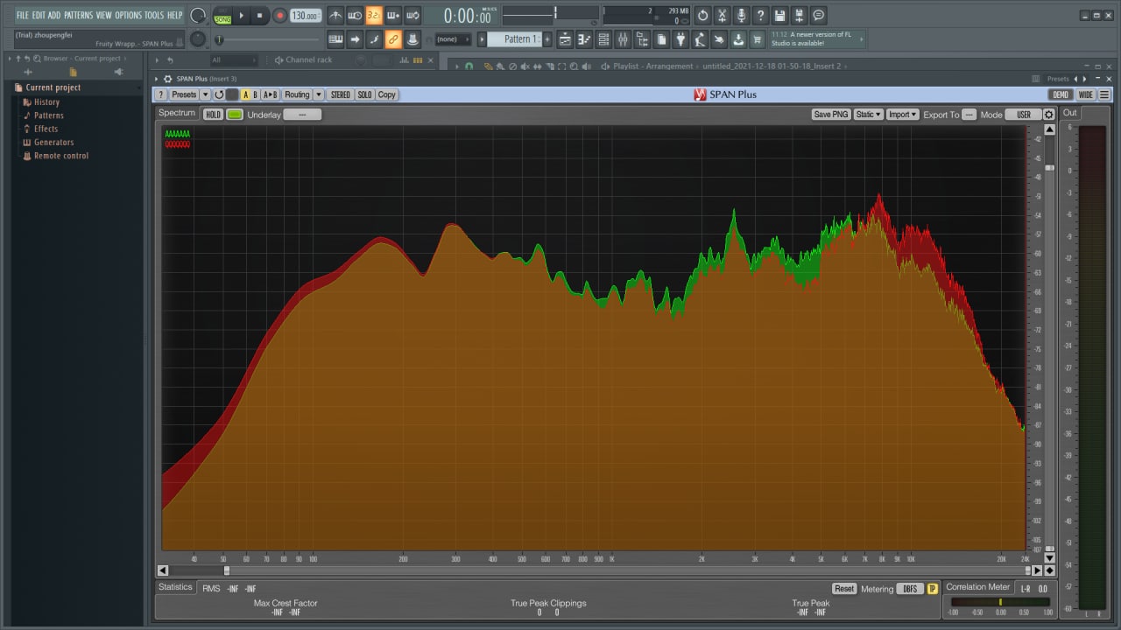
Task: Click the Save PNG button
Action: tap(831, 115)
